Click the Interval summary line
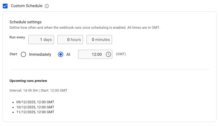This screenshot has height=126, width=219. tap(38, 90)
